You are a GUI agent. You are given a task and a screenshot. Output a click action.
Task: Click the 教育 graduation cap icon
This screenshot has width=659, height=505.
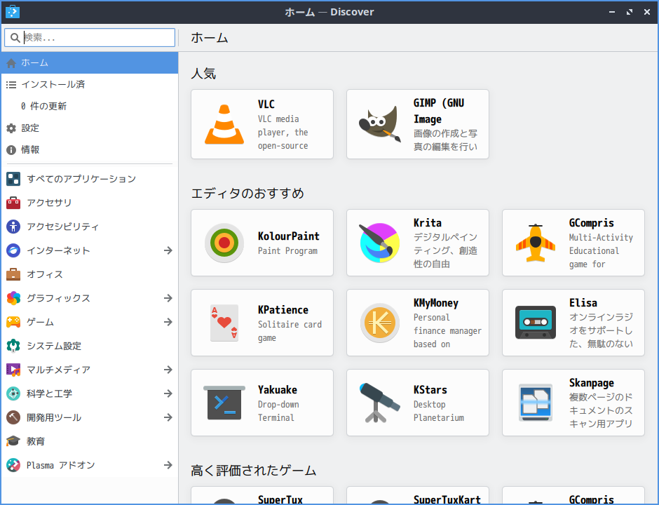pyautogui.click(x=13, y=441)
